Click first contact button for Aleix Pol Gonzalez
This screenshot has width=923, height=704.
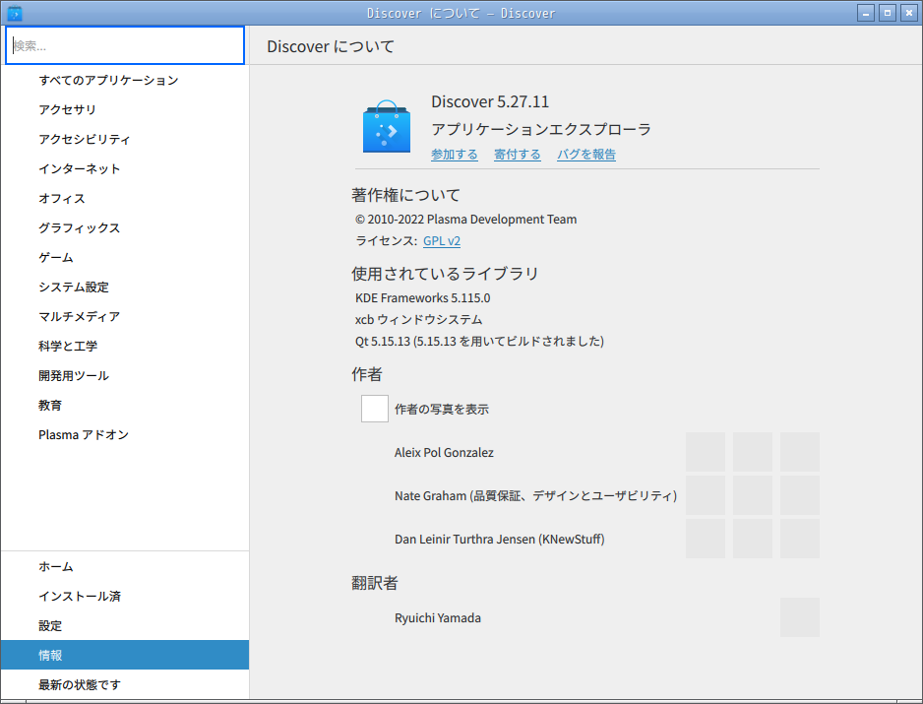706,452
